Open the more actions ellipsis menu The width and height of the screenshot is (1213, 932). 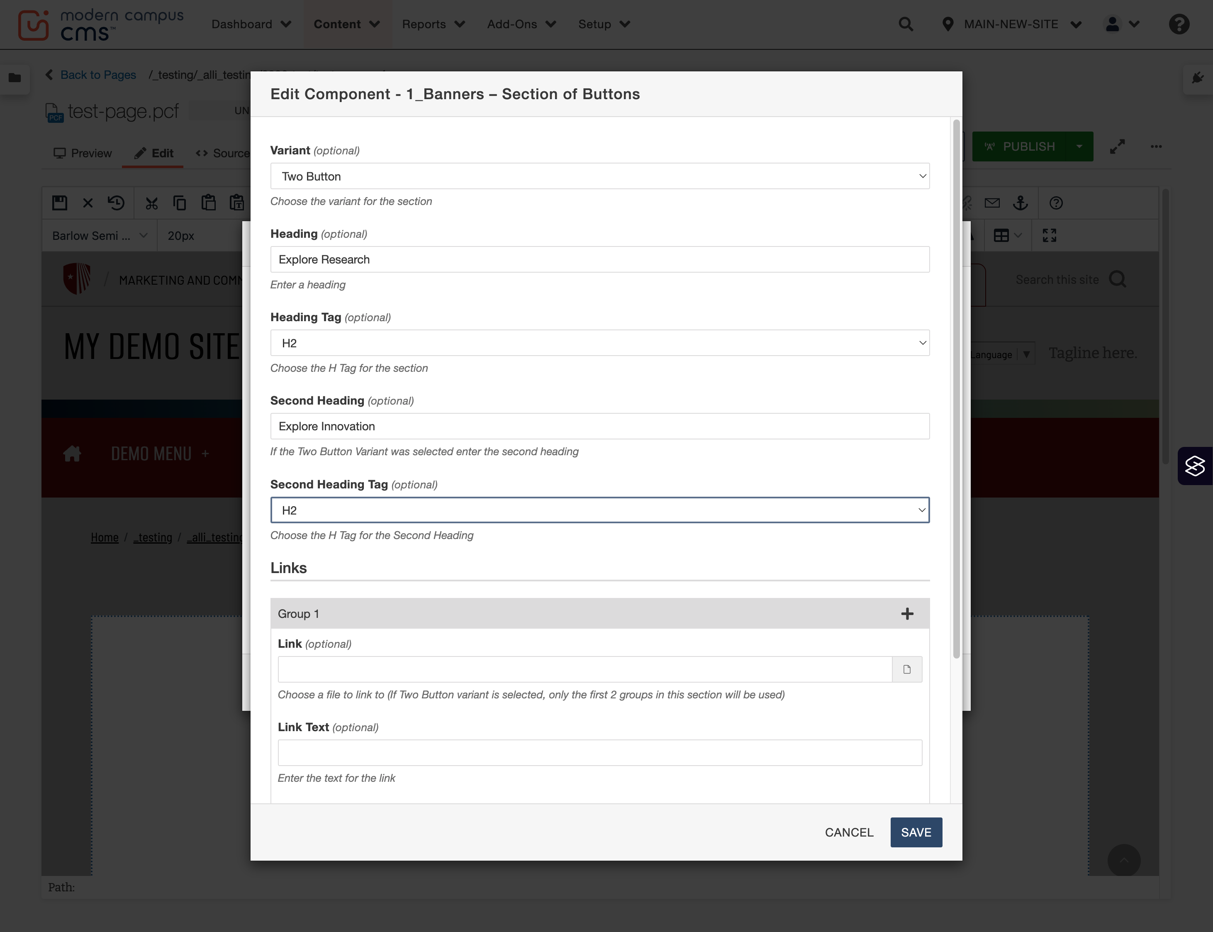pos(1156,146)
